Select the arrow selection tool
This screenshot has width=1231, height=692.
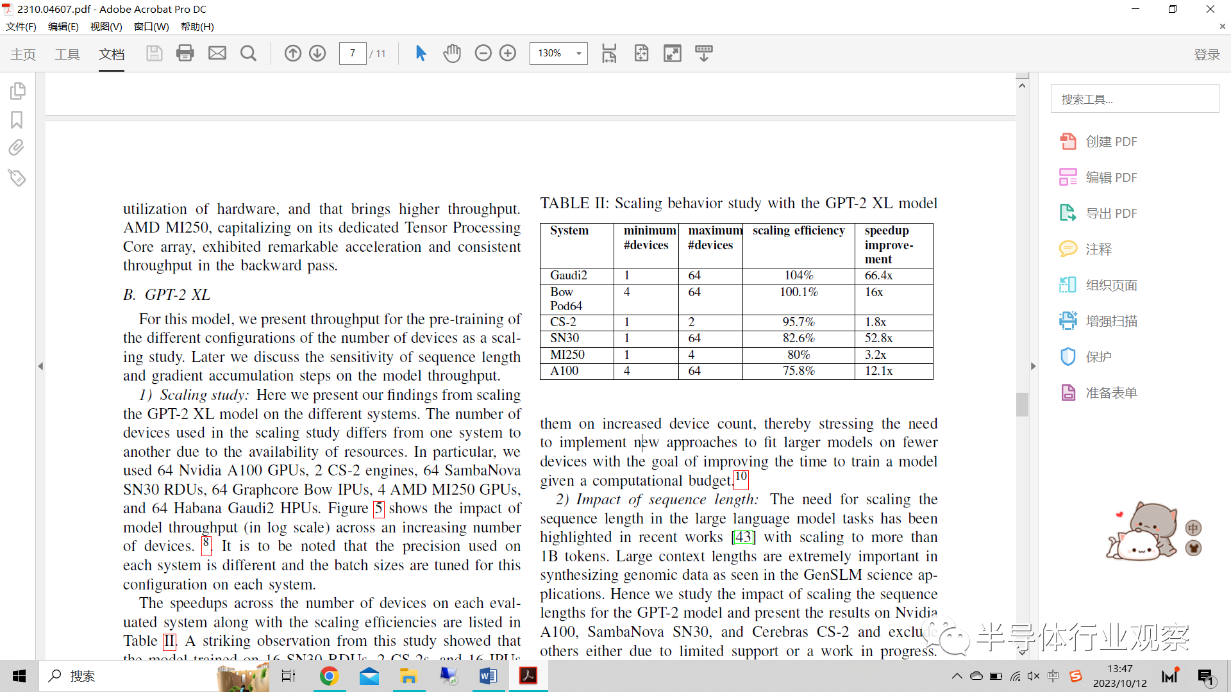(x=421, y=53)
